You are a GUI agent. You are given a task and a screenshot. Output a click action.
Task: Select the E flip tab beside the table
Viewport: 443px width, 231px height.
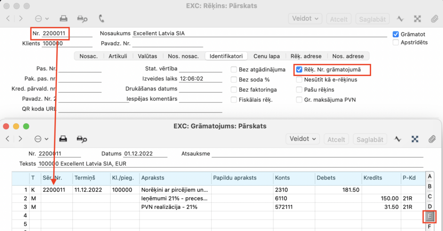pos(429,216)
